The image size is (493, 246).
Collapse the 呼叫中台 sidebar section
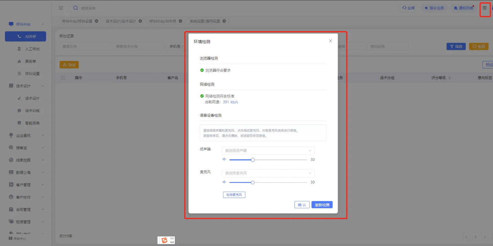tap(43, 24)
